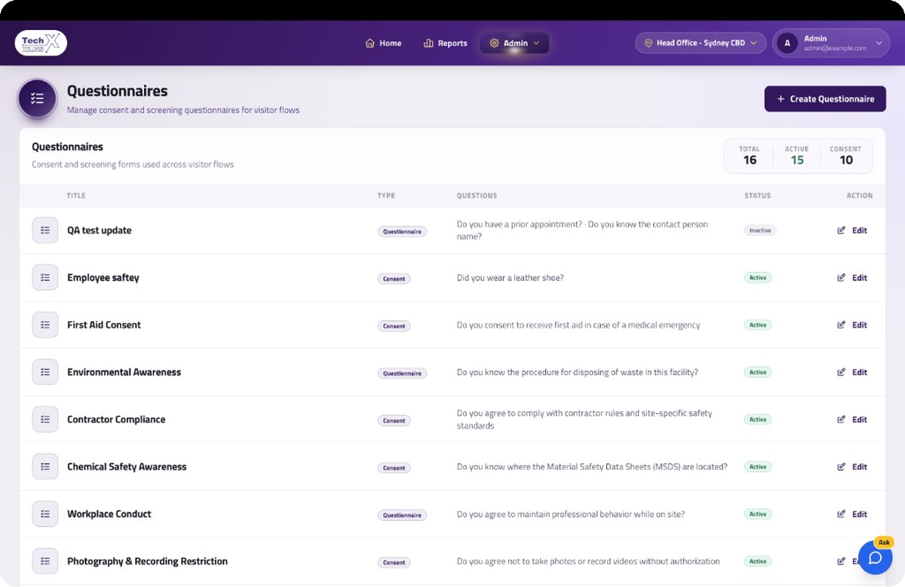Viewport: 905px width, 587px height.
Task: Click the TITLE column header
Action: pos(76,196)
